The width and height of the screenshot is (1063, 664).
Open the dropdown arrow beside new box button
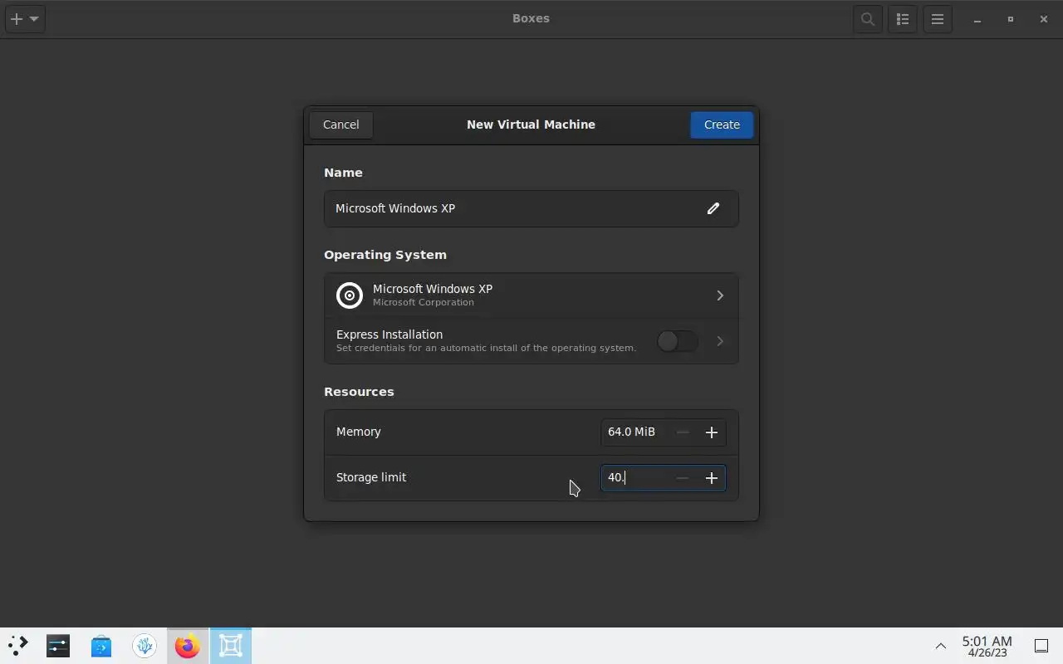coord(34,19)
